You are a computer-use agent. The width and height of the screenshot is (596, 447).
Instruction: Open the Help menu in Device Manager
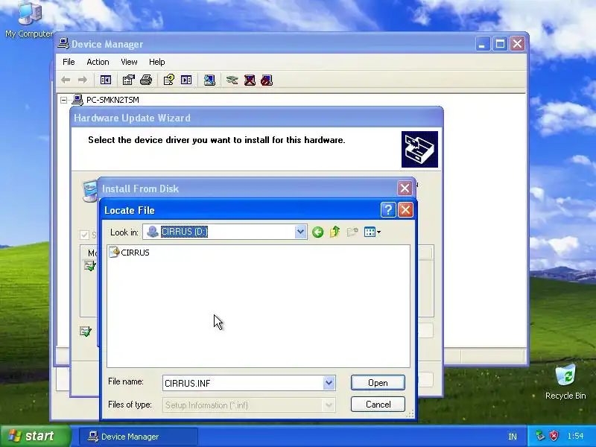coord(156,62)
